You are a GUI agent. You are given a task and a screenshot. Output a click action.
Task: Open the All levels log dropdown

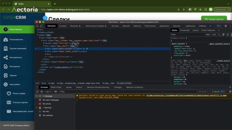203,91
